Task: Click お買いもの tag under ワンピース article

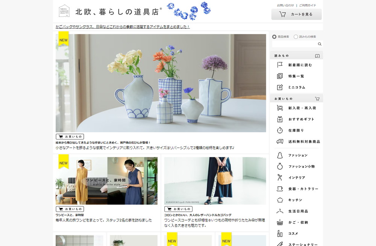Action: click(x=70, y=209)
